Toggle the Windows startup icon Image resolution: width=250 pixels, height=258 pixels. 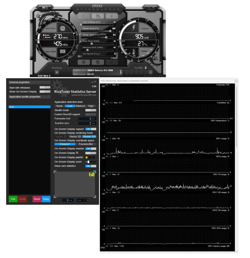[x=57, y=72]
